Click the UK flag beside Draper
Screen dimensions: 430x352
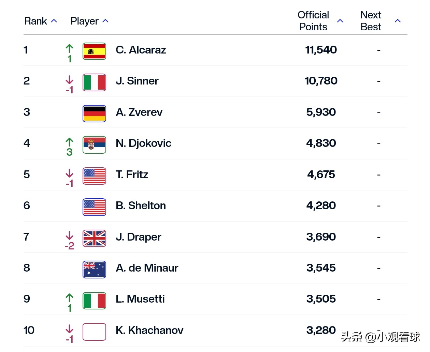[94, 238]
